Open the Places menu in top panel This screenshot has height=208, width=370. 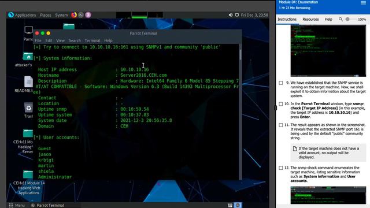click(45, 15)
